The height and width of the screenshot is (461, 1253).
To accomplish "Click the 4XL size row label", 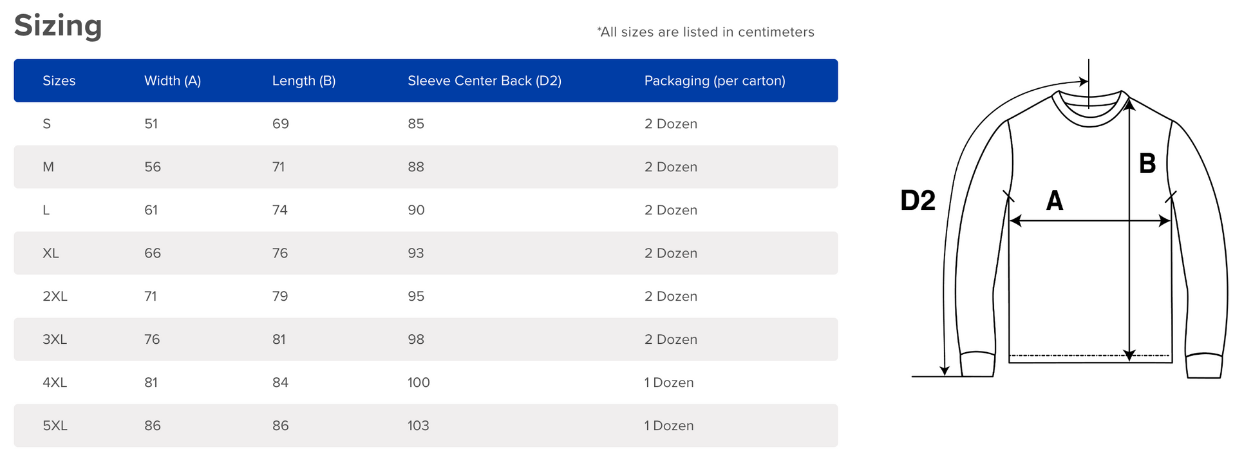I will 55,383.
